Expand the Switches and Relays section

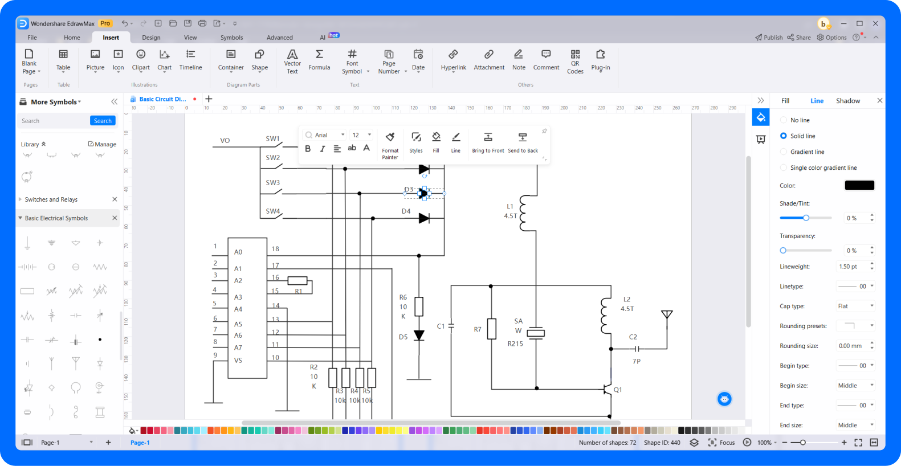coord(21,199)
